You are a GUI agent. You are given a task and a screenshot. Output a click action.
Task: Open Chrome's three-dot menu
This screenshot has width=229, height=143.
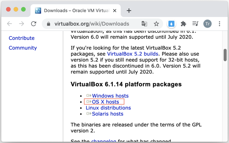[x=219, y=24]
